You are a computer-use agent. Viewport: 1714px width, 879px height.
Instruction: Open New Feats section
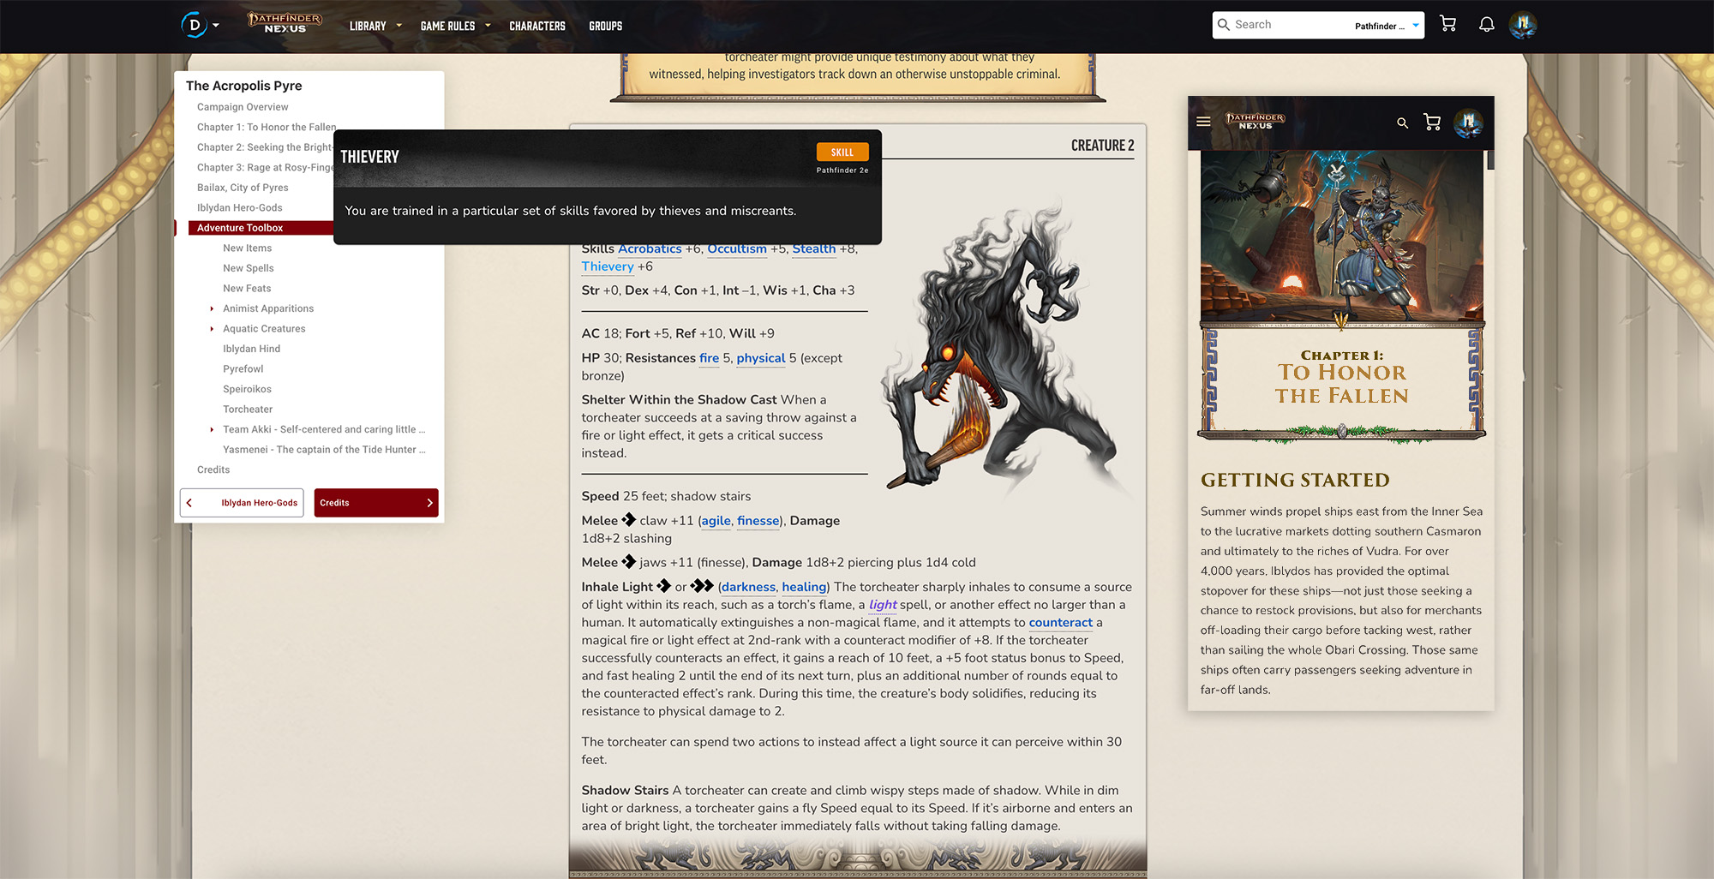(x=247, y=289)
